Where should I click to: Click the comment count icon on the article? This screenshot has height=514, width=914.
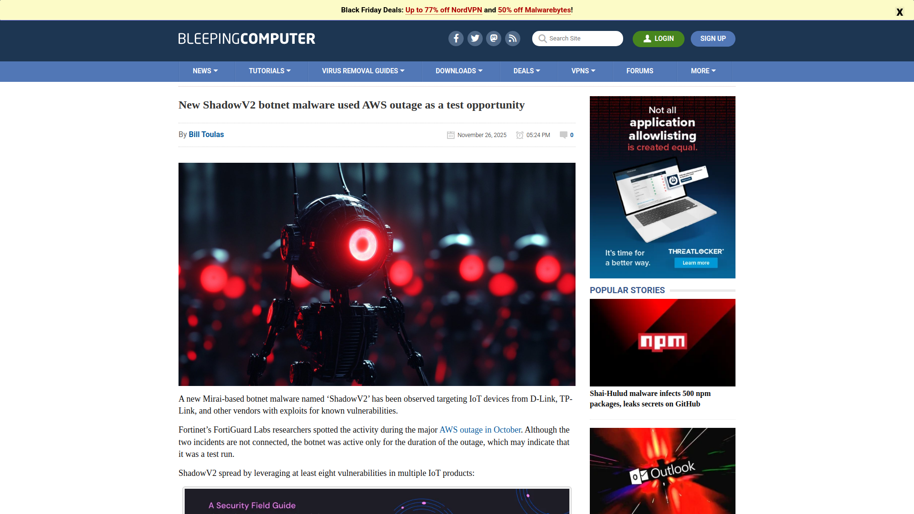(563, 135)
